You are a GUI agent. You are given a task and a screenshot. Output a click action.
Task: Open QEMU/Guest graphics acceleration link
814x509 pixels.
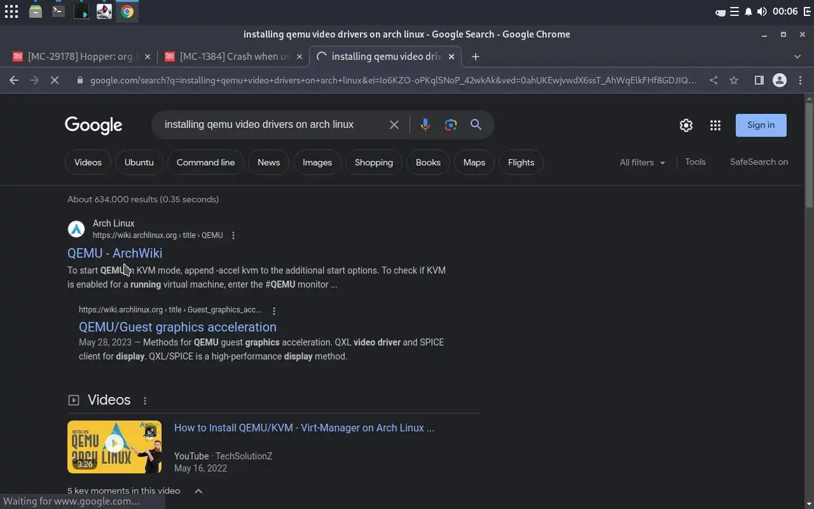coord(177,327)
